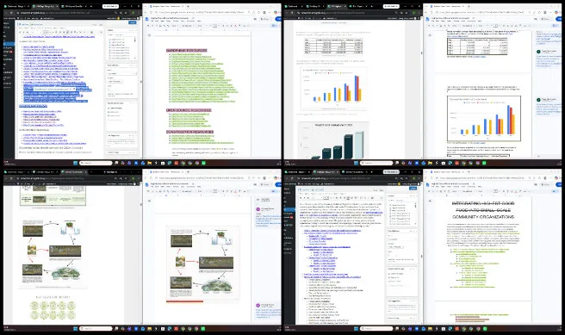Click the blue Update button in bottom-right WordPress editor
The width and height of the screenshot is (565, 335).
(413, 189)
